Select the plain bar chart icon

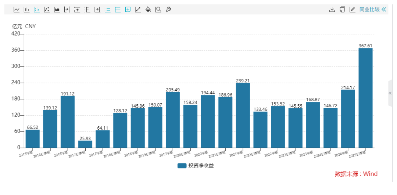(26, 10)
